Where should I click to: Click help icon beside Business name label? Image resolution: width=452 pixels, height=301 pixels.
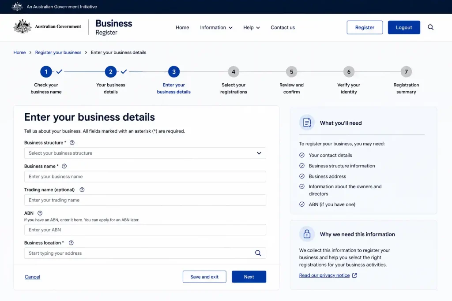point(64,166)
